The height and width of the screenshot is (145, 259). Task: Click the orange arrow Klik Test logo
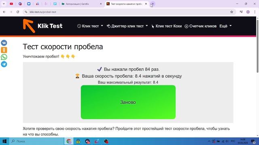tap(29, 26)
